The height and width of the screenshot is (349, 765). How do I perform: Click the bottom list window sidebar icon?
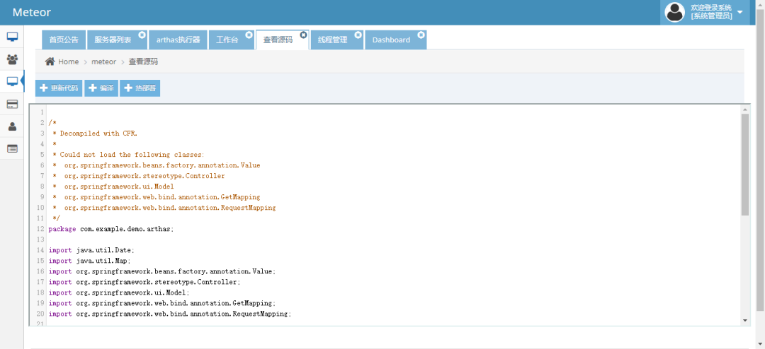tap(12, 148)
